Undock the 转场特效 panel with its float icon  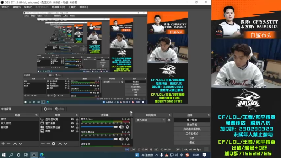click(170, 115)
